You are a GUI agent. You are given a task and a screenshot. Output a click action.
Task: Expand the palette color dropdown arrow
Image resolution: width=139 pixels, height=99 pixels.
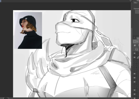click(x=137, y=41)
